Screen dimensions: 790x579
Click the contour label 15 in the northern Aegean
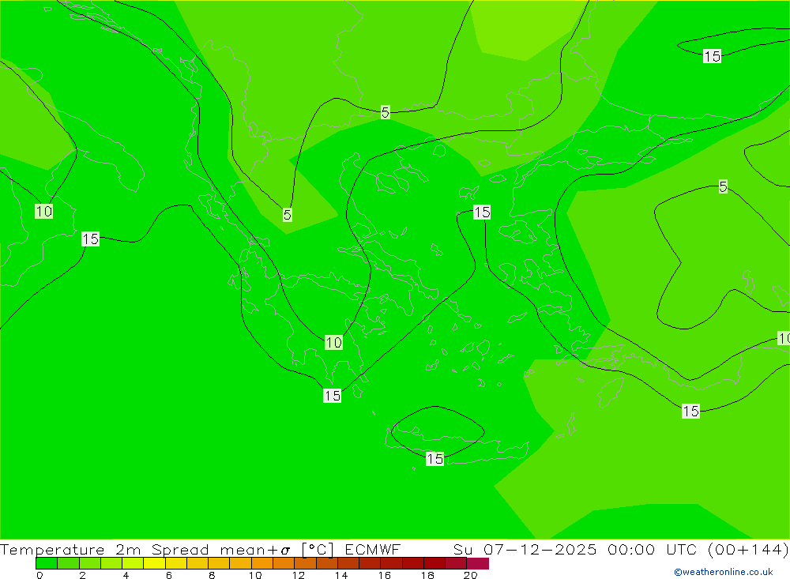482,212
